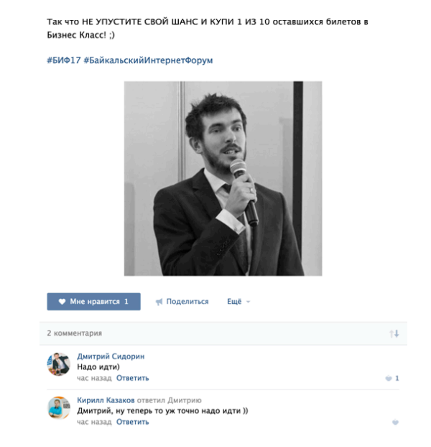
Task: Open Дмитрий Сидорин's avatar
Action: coord(58,364)
